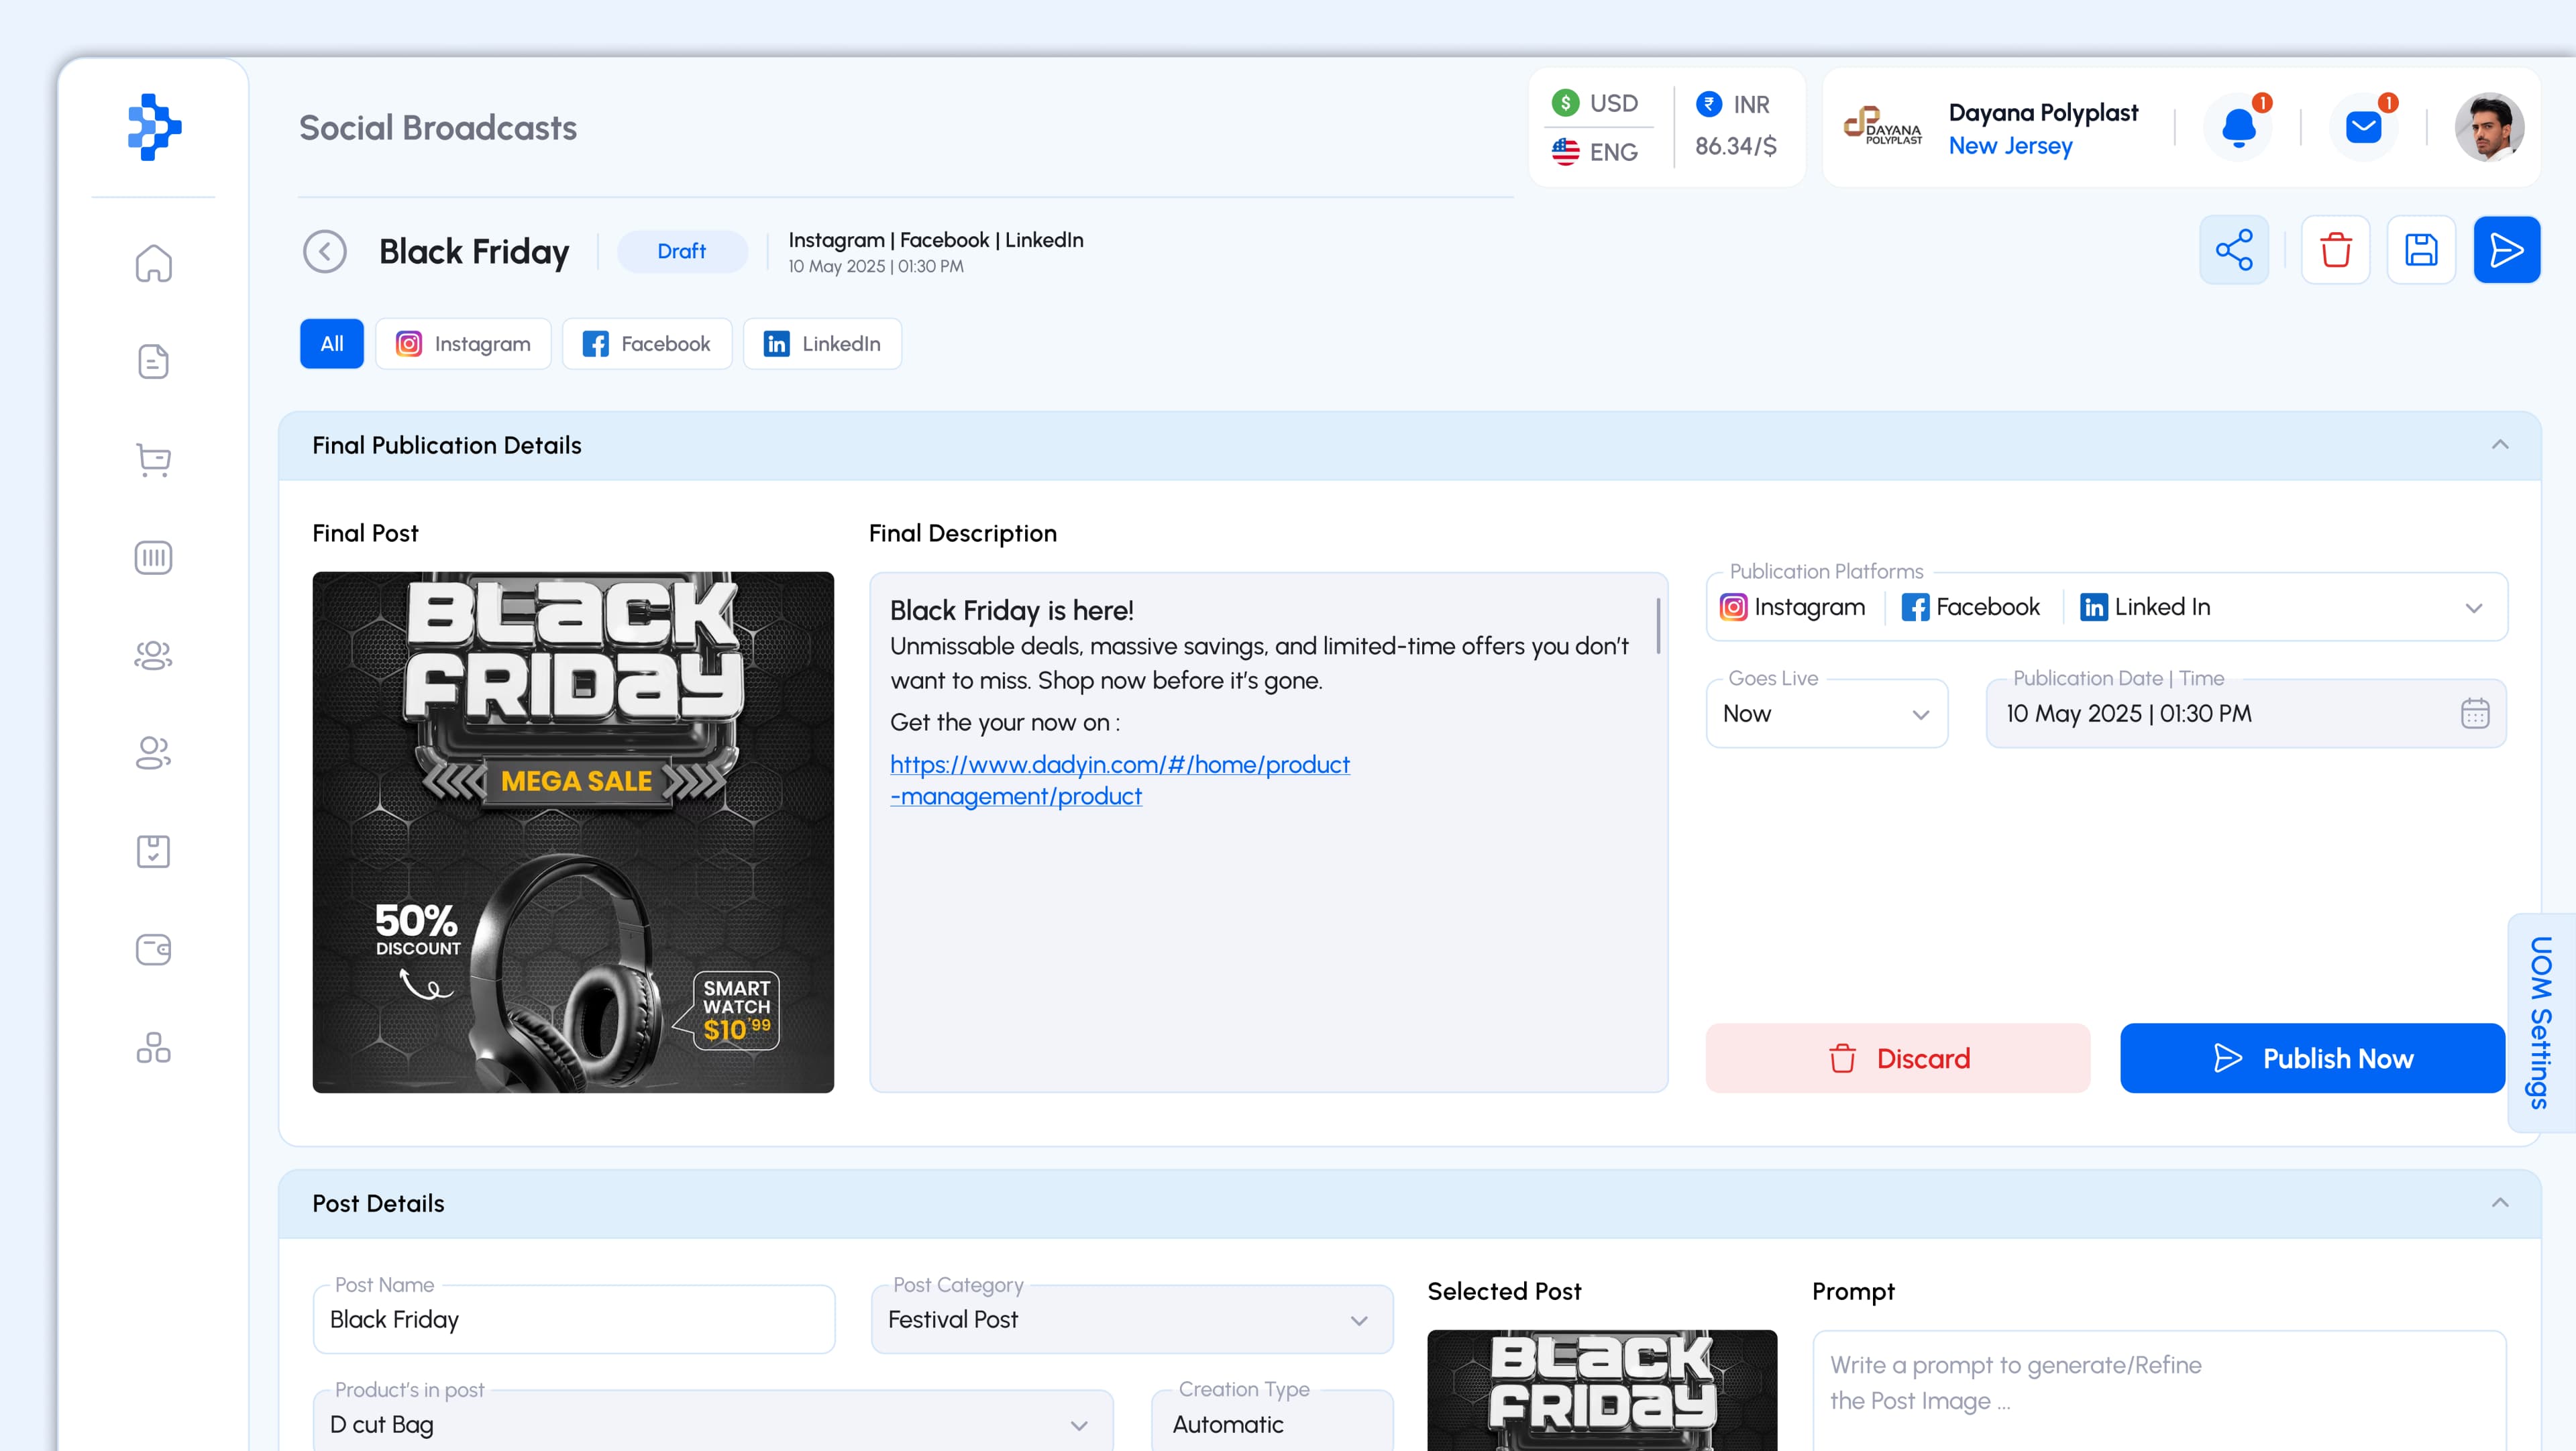Click the INR rupee icon
The height and width of the screenshot is (1451, 2576).
pos(1709,104)
